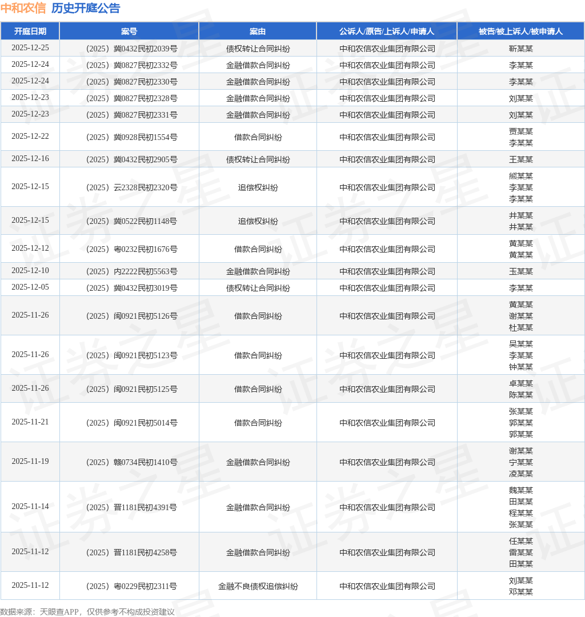The height and width of the screenshot is (617, 585).
Task: Select the 被告/被上诉人/被申请人 column header
Action: [520, 31]
